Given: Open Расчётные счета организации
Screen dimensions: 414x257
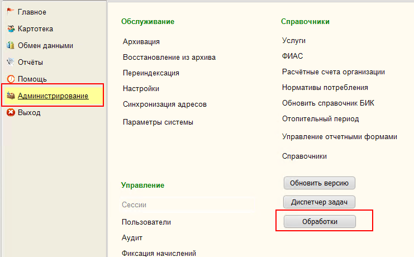Looking at the screenshot, I should (x=334, y=72).
